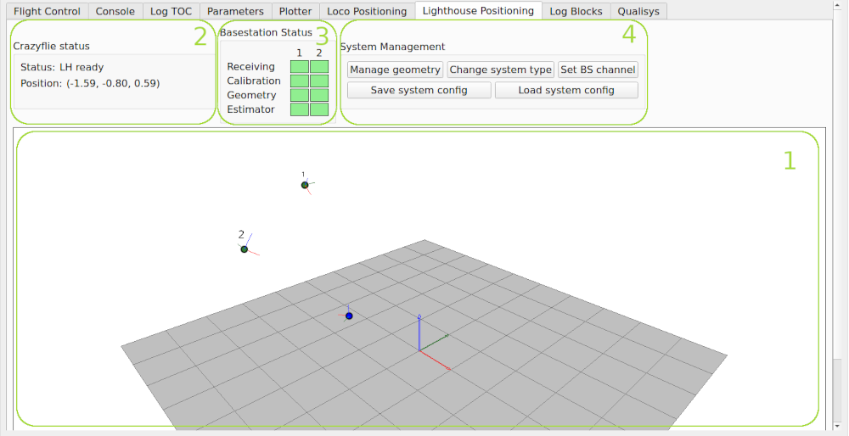Screen dimensions: 849x436
Task: Load system config from file
Action: [x=565, y=90]
